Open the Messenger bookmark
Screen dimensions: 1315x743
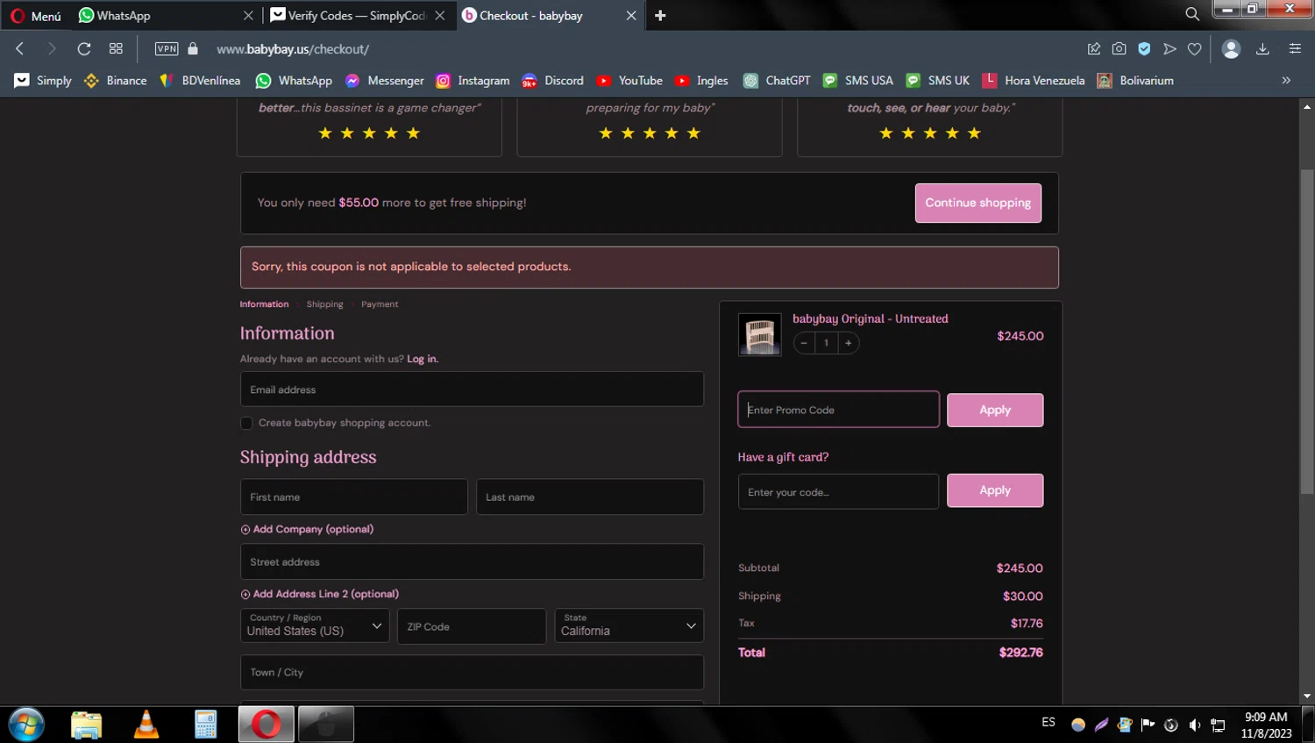coord(384,81)
